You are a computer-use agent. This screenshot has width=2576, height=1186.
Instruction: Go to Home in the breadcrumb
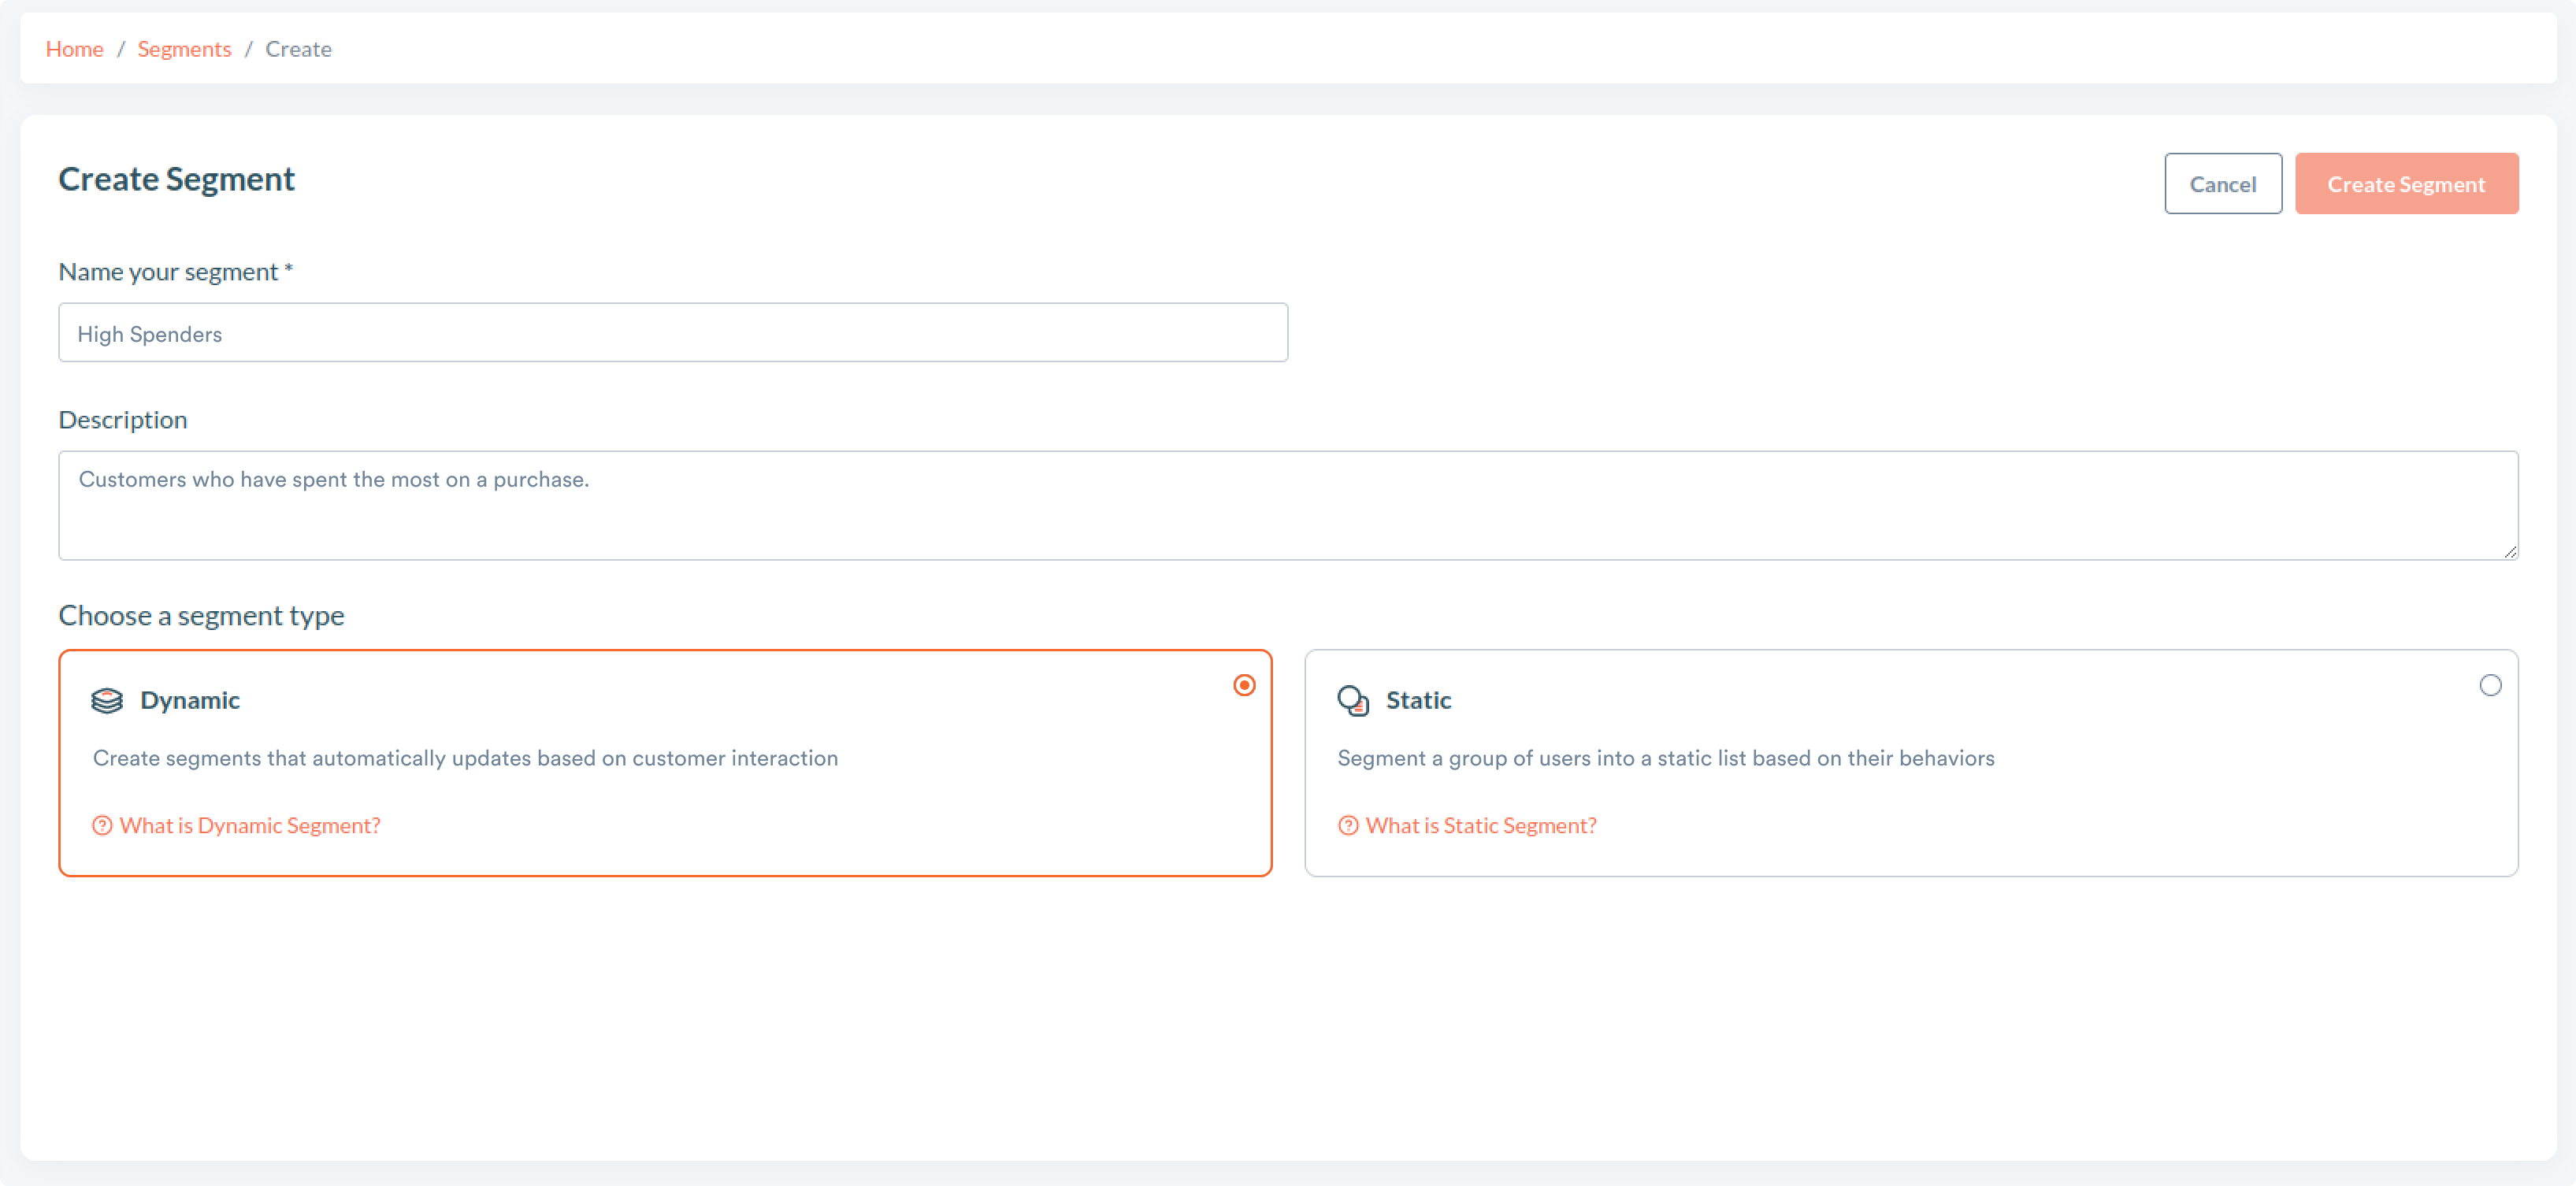point(74,49)
